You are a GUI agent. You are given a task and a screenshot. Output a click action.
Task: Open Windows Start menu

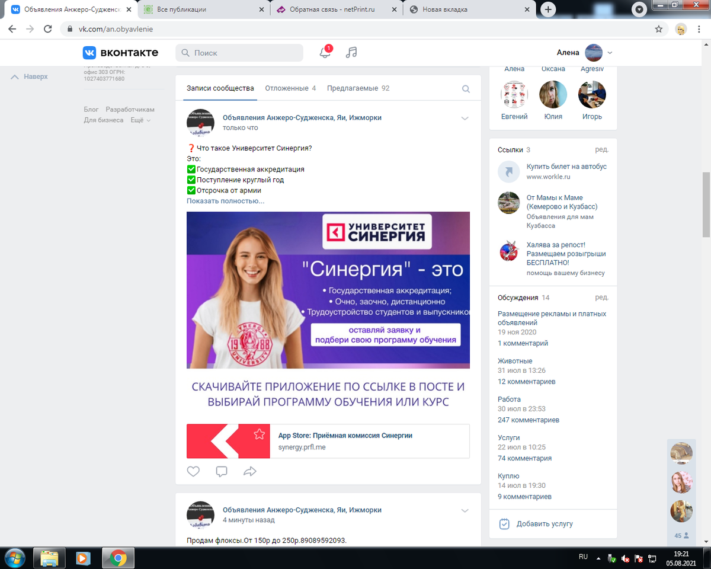click(x=14, y=558)
